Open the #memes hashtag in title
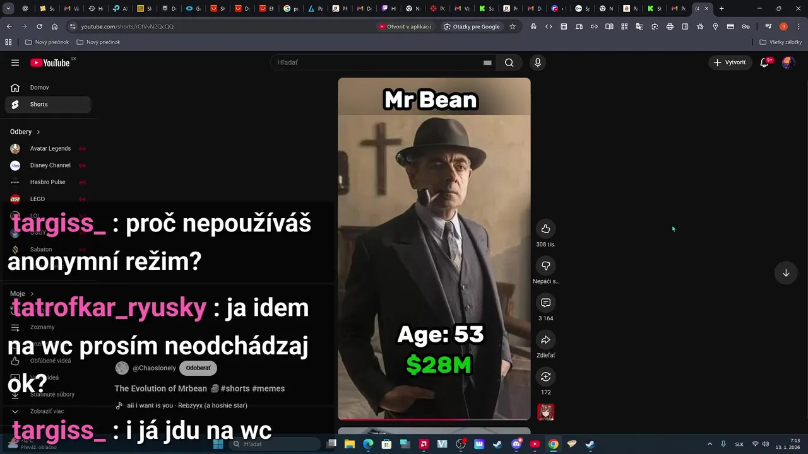 pyautogui.click(x=268, y=388)
